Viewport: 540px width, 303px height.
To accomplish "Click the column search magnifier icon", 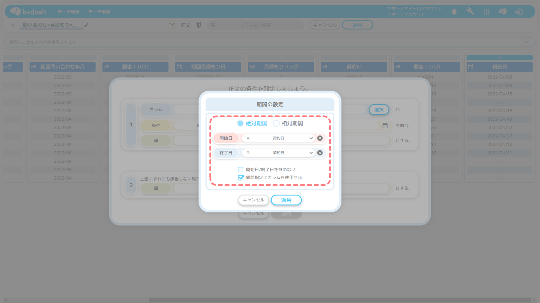I will tap(213, 25).
